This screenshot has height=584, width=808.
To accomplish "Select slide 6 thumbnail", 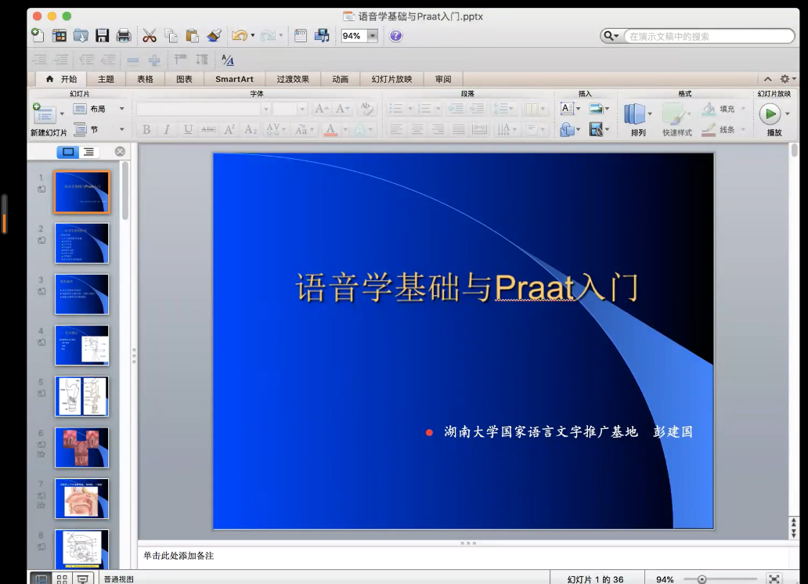I will [x=82, y=448].
